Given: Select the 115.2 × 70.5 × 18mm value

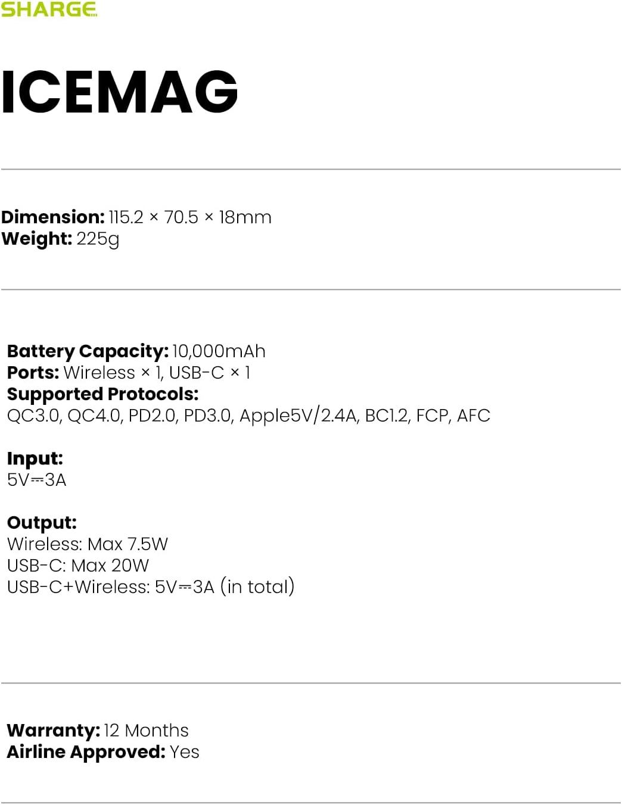Looking at the screenshot, I should point(190,217).
